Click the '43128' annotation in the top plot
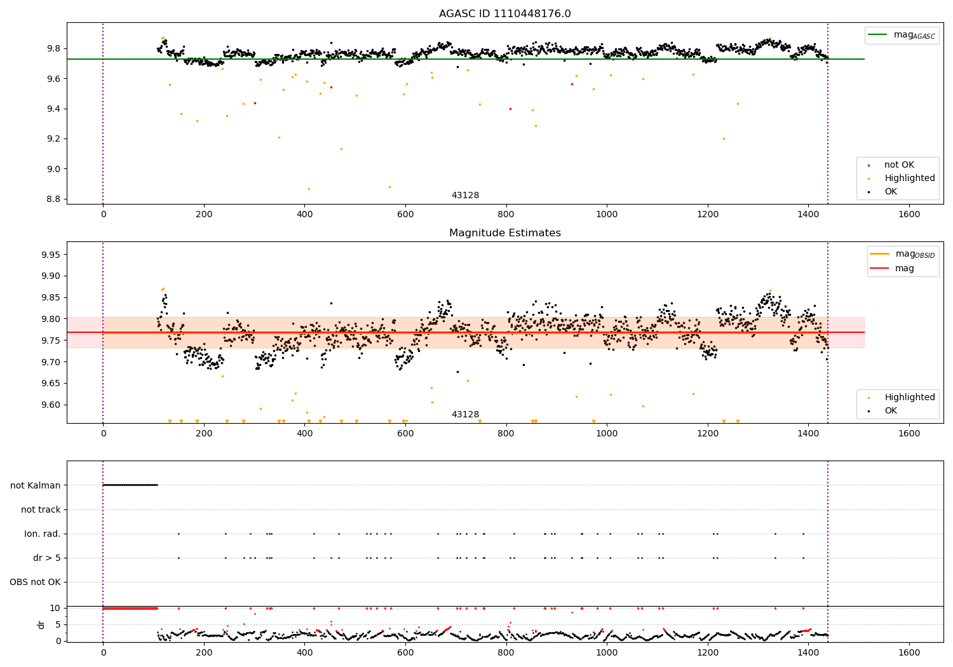This screenshot has width=953, height=667. pyautogui.click(x=465, y=196)
